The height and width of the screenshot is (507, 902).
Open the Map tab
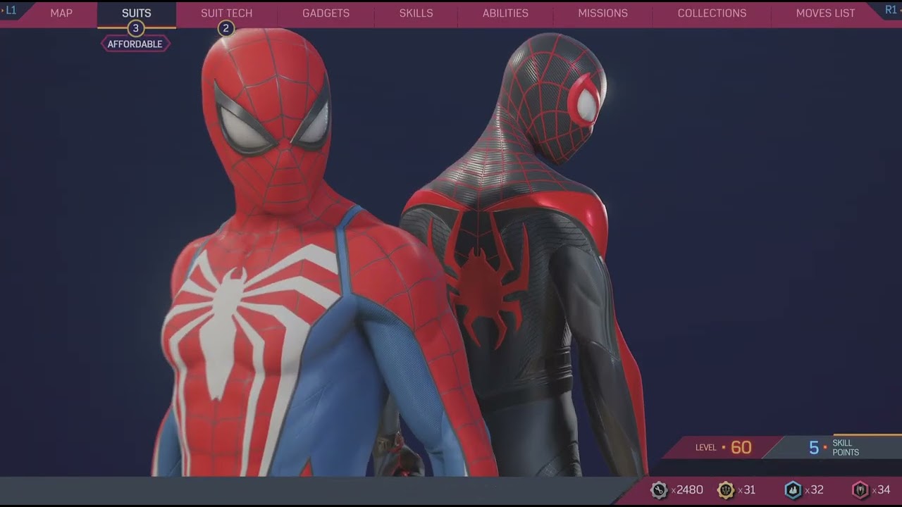click(61, 13)
